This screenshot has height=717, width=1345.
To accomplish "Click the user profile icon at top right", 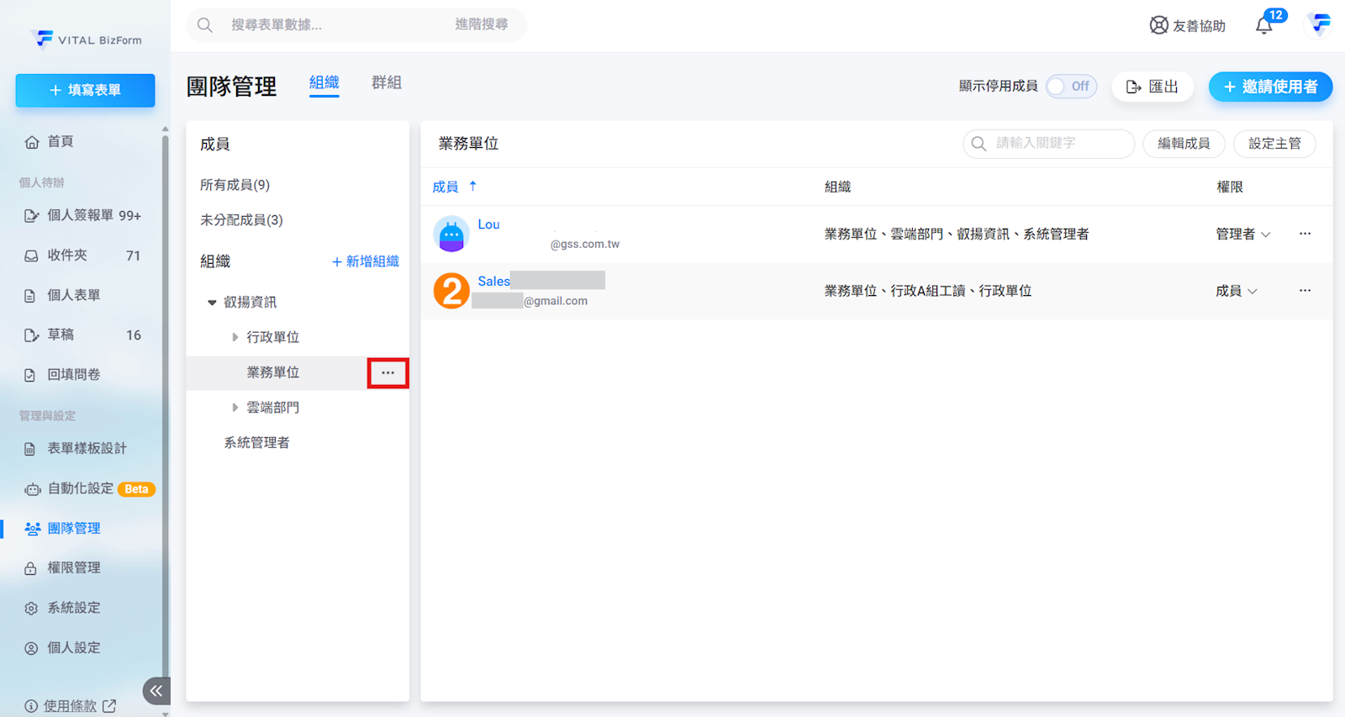I will coord(1320,24).
